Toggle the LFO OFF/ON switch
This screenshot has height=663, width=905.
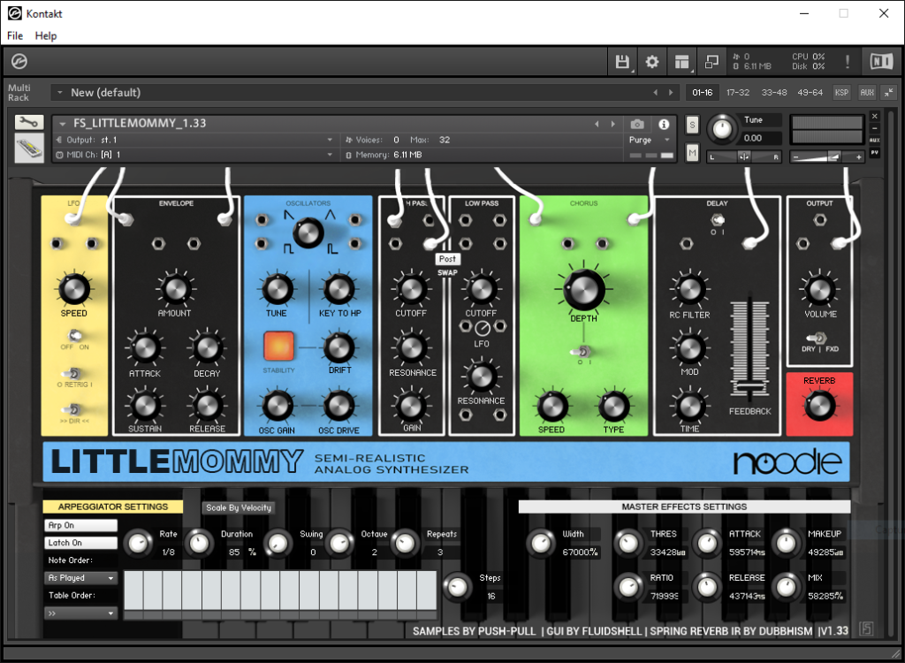(x=74, y=336)
